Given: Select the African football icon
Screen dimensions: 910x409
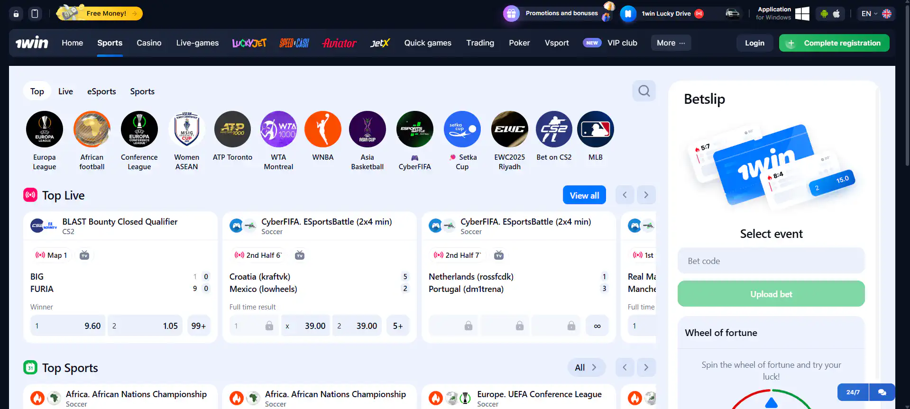Looking at the screenshot, I should pos(92,129).
